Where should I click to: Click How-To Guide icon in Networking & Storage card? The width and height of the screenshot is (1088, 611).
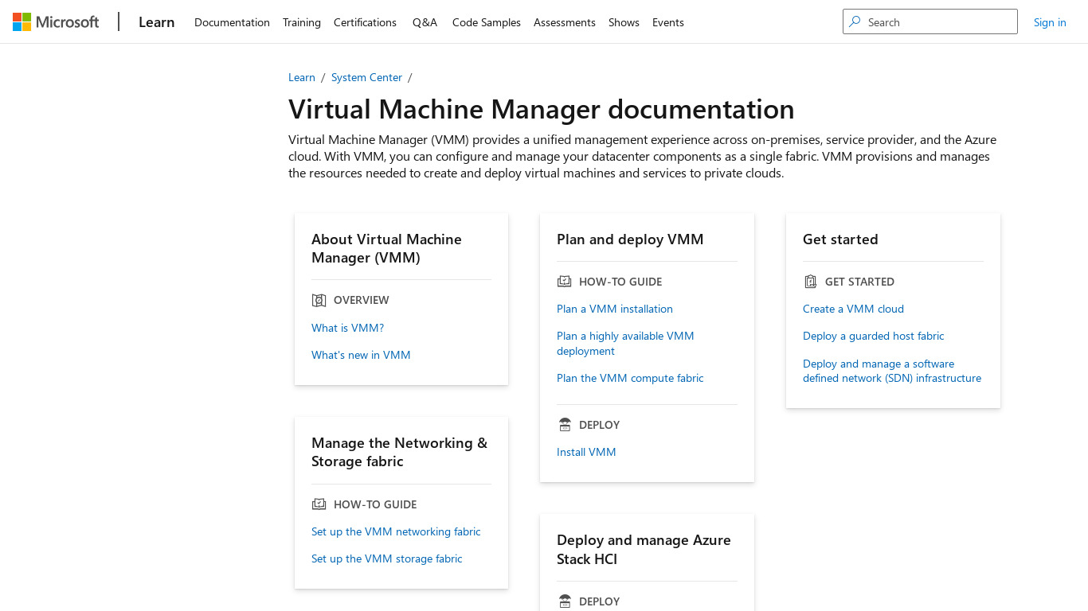[x=319, y=504]
